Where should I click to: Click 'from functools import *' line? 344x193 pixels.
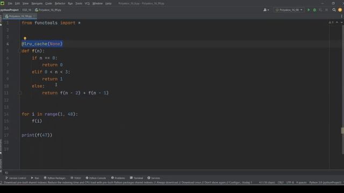(x=51, y=23)
